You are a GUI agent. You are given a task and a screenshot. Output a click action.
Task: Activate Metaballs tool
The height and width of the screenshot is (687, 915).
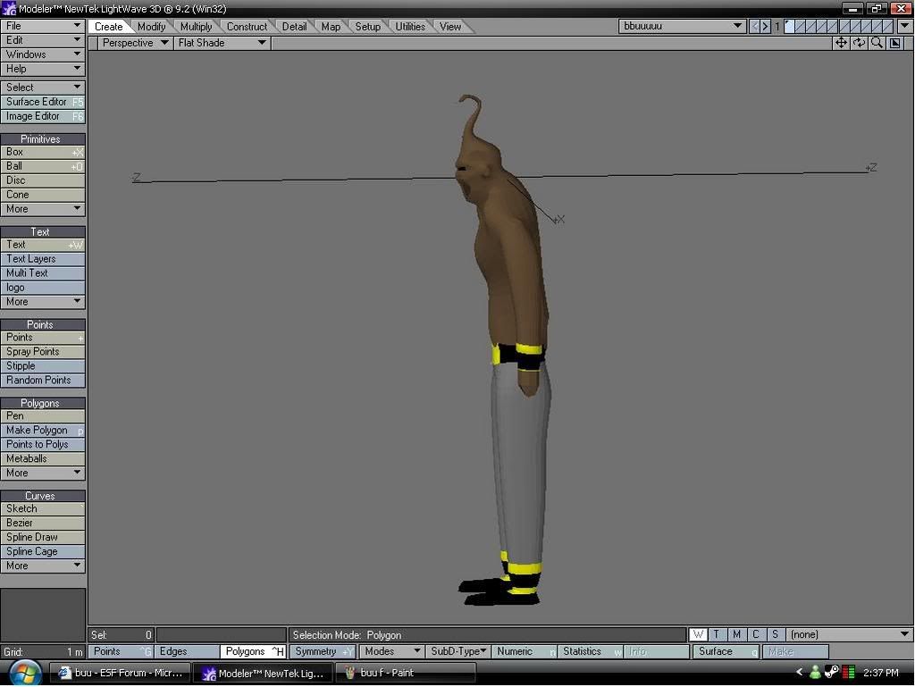pyautogui.click(x=43, y=458)
